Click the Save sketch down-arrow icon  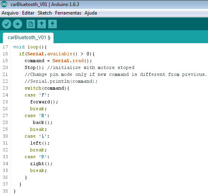click(x=52, y=24)
